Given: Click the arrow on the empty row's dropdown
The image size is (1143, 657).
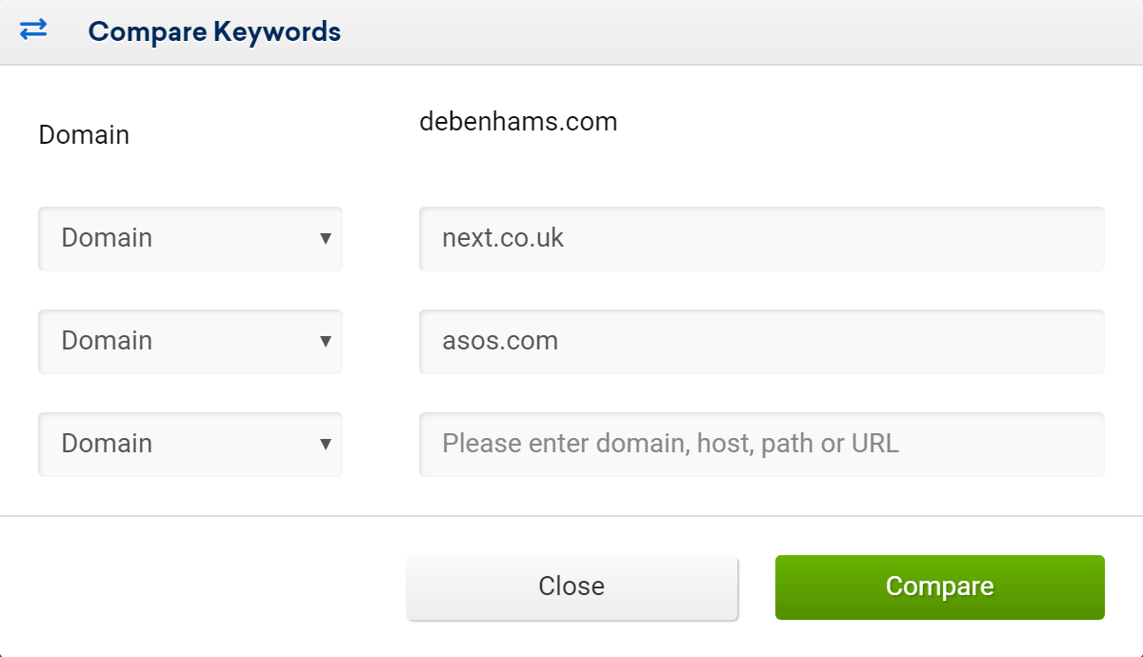Looking at the screenshot, I should coord(326,444).
